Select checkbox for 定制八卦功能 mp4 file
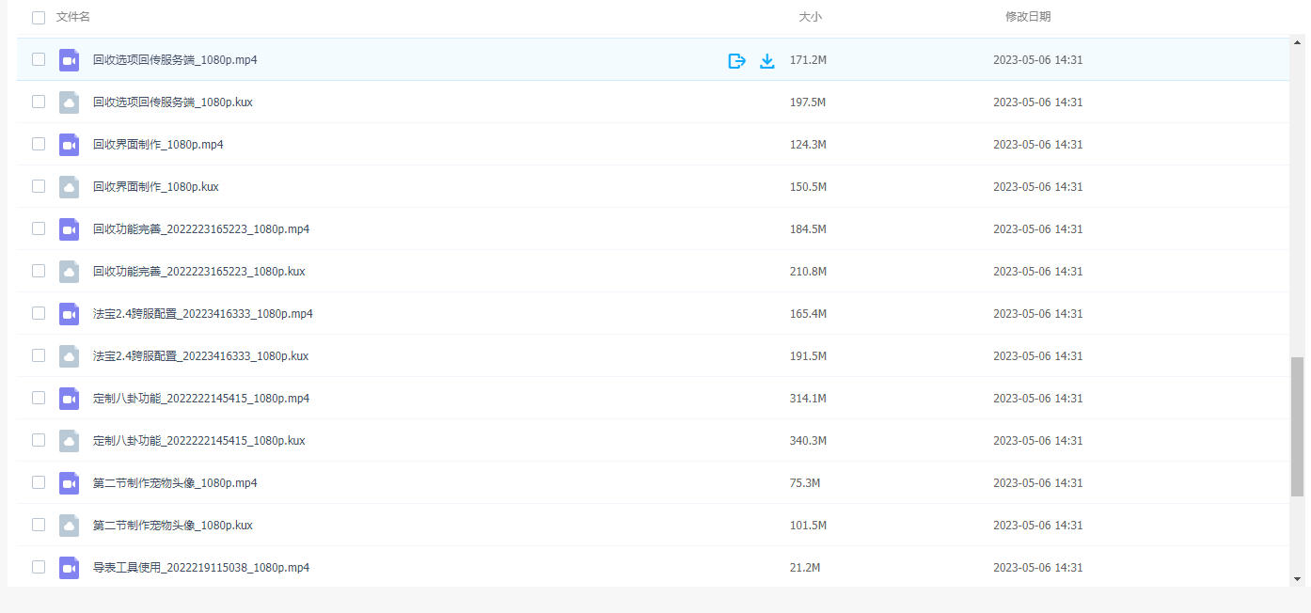This screenshot has height=613, width=1311. coord(39,398)
